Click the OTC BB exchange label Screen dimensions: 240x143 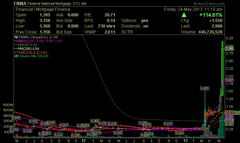click(x=79, y=4)
